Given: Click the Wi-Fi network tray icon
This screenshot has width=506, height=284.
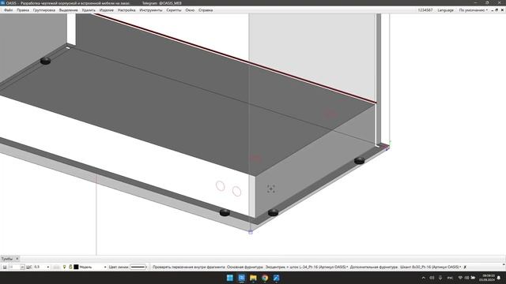Looking at the screenshot, I should 460,278.
